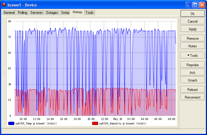This screenshot has height=135, width=207.
Task: Maximize the bcewe1 Device window
Action: coord(195,5)
